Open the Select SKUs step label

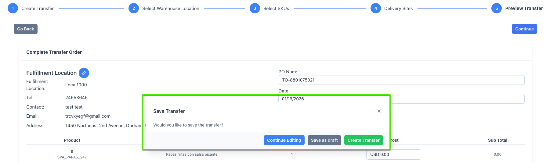[276, 9]
